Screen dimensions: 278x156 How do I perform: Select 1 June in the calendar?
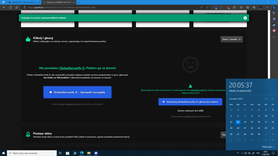pos(252,110)
